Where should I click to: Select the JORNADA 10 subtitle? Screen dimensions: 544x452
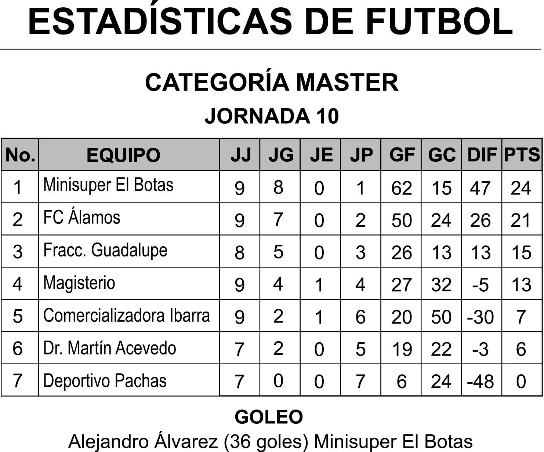pos(272,116)
